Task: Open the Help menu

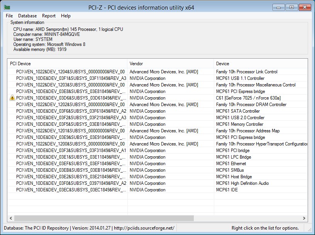Action: pyautogui.click(x=66, y=16)
